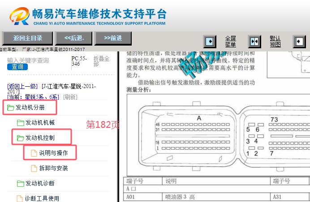The image size is (310, 202).
Task: Expand the 发动机机械 folder
Action: point(40,123)
